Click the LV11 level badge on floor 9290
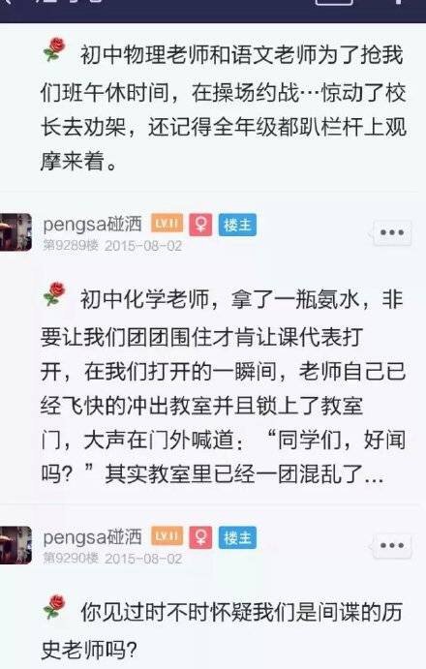The image size is (426, 669). pos(167,536)
